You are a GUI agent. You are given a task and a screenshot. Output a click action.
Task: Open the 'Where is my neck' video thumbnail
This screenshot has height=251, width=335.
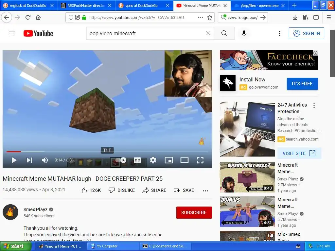[x=247, y=177]
